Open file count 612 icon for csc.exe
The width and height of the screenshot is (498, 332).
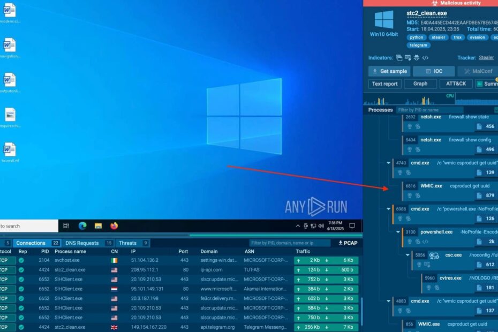click(x=479, y=265)
